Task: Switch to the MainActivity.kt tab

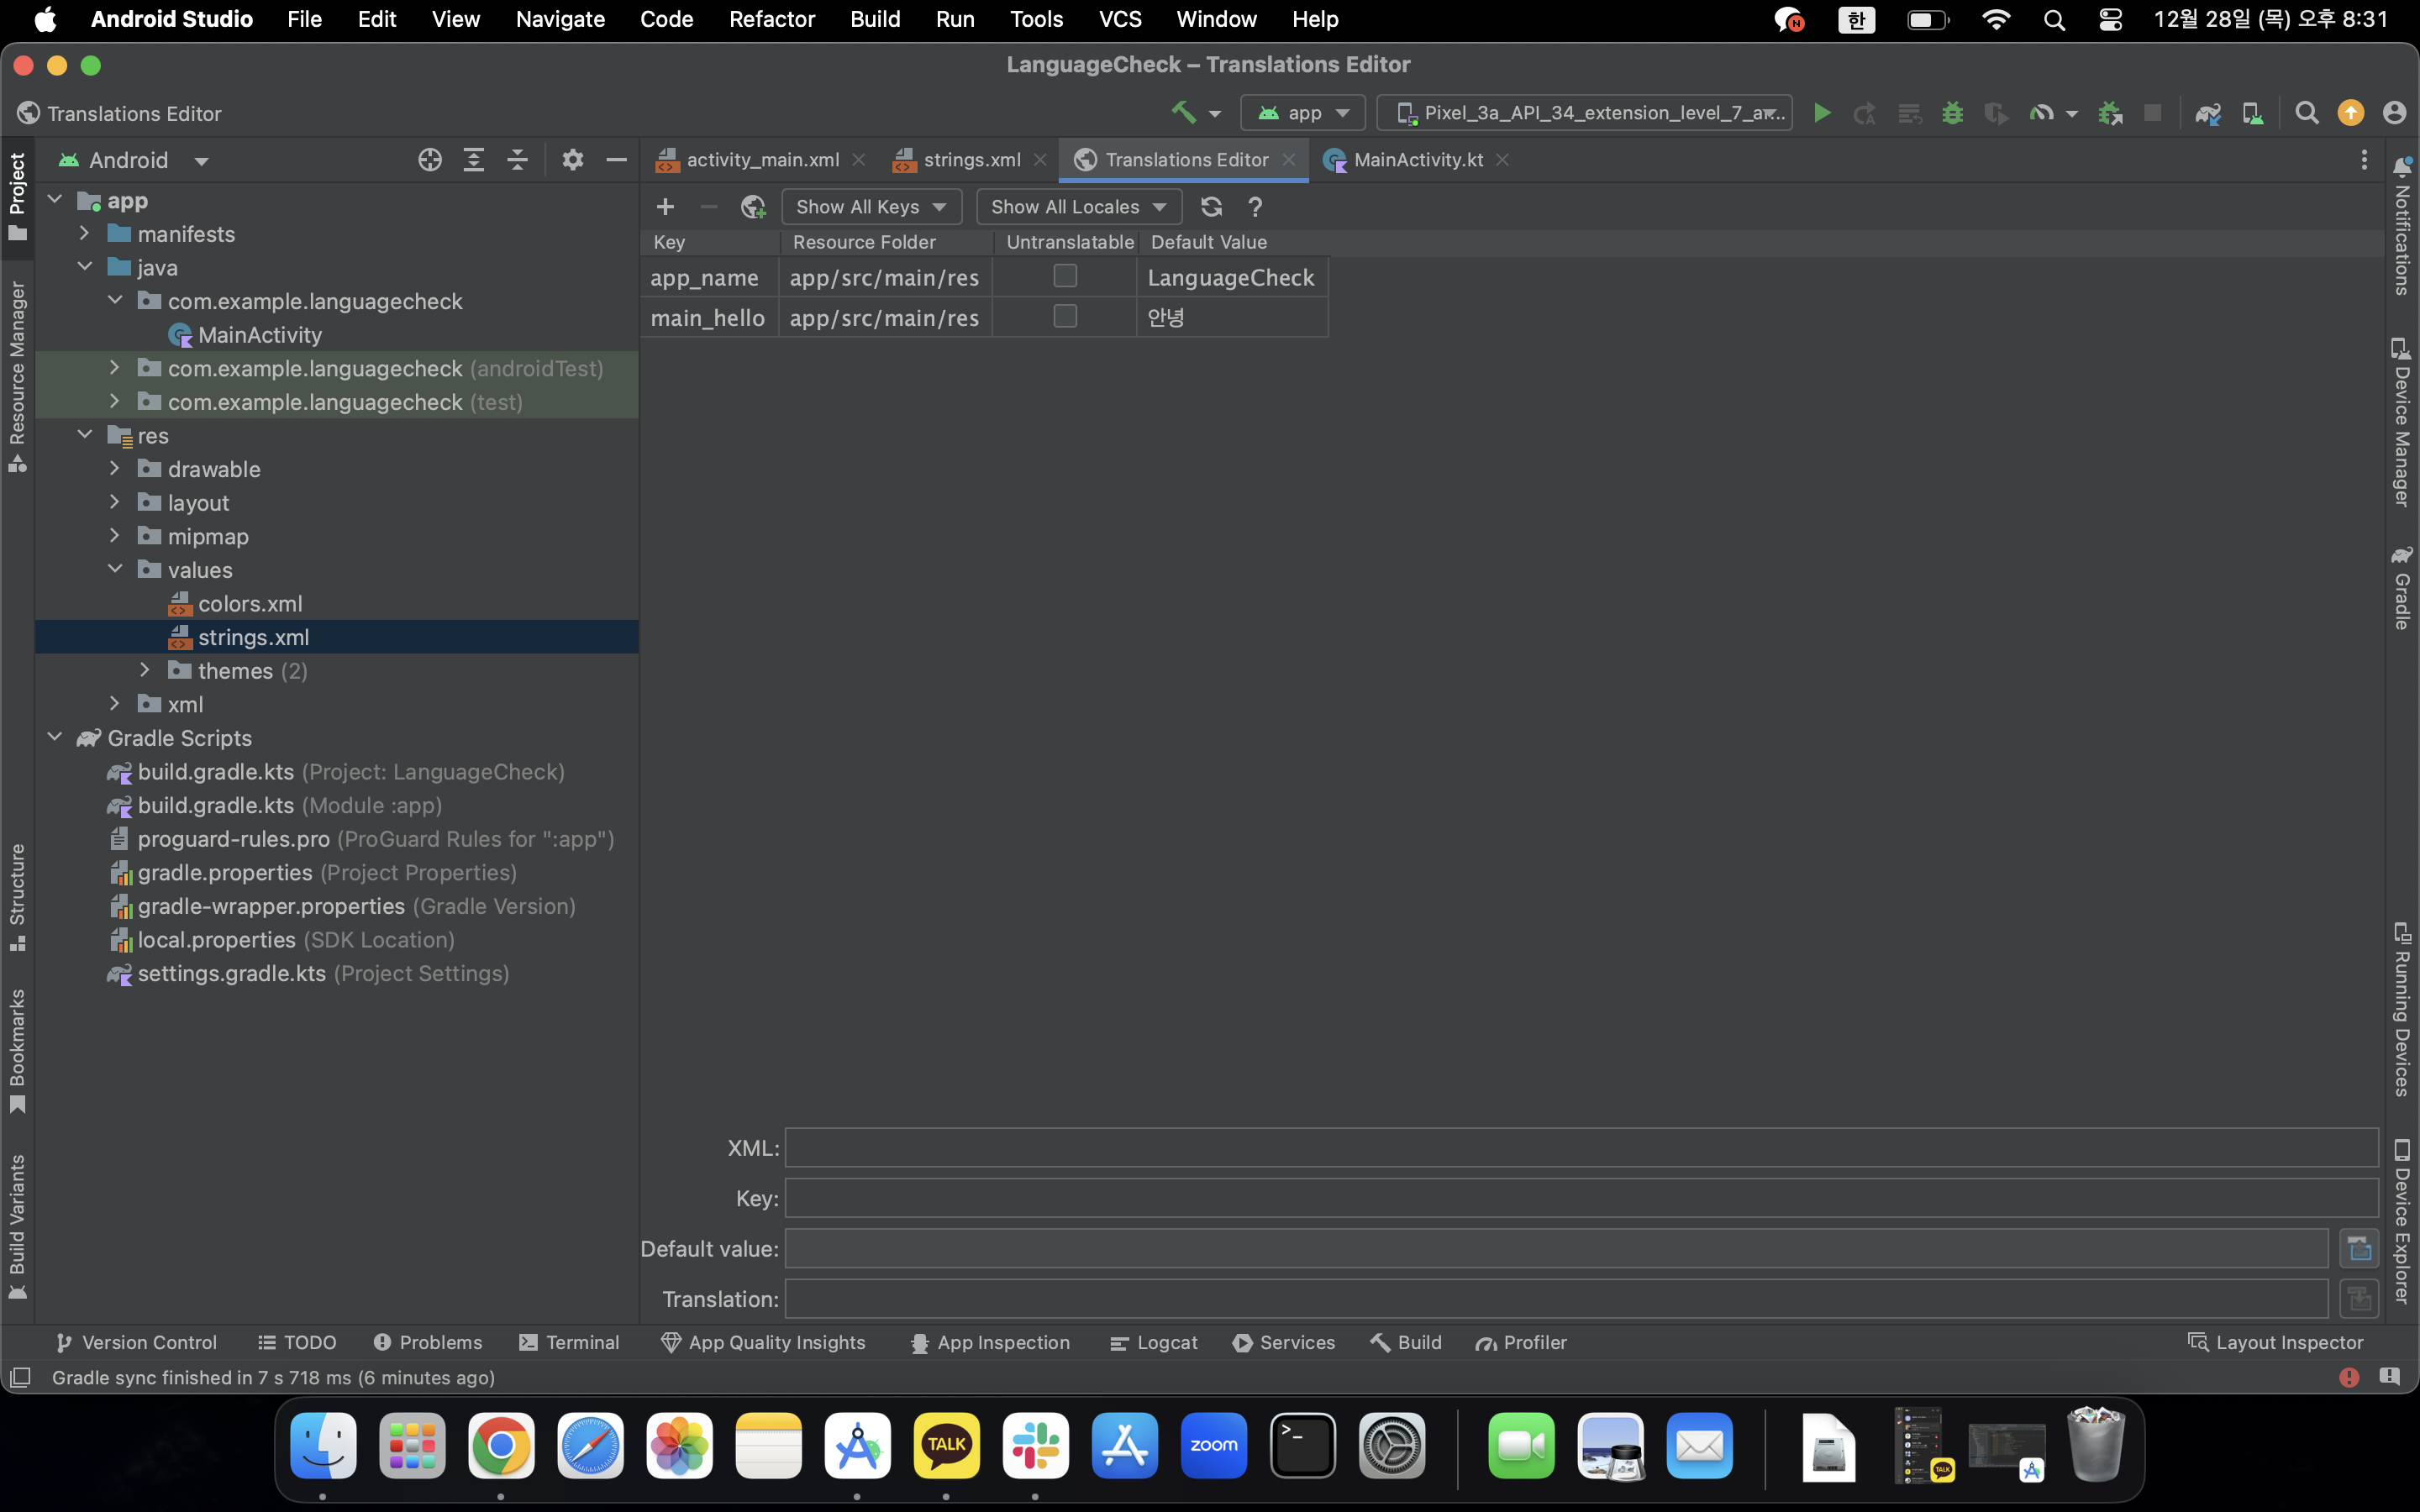Action: coord(1417,160)
